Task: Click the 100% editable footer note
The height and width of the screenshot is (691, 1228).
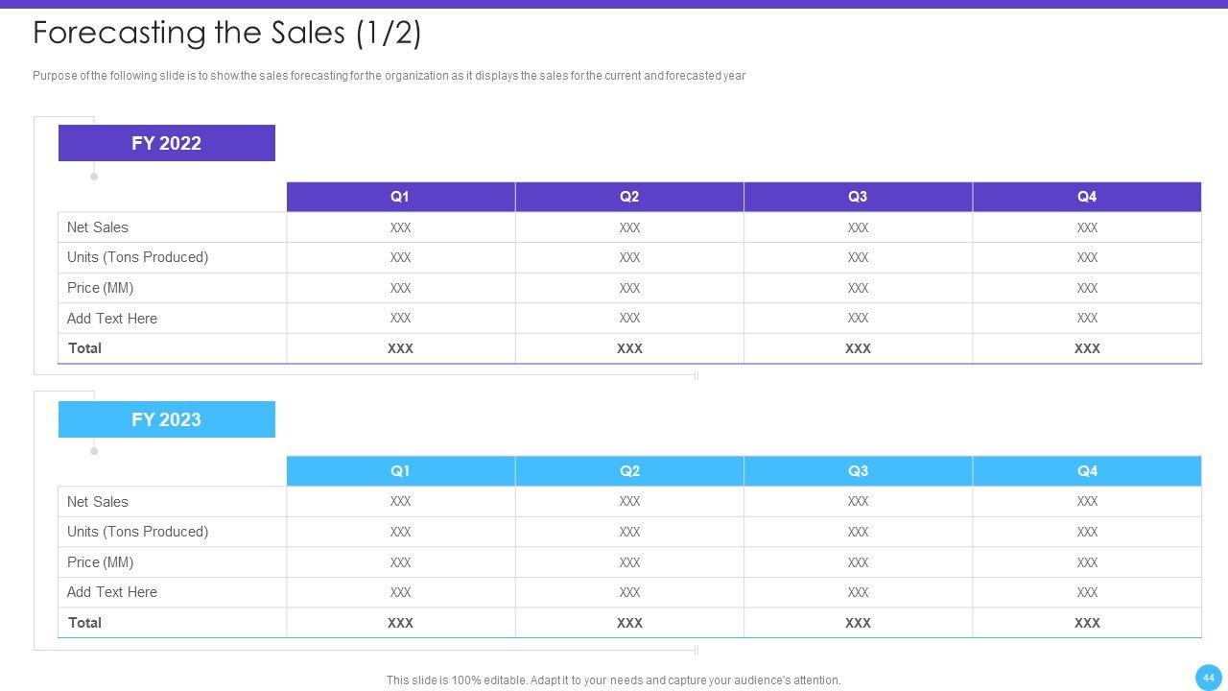Action: click(613, 680)
